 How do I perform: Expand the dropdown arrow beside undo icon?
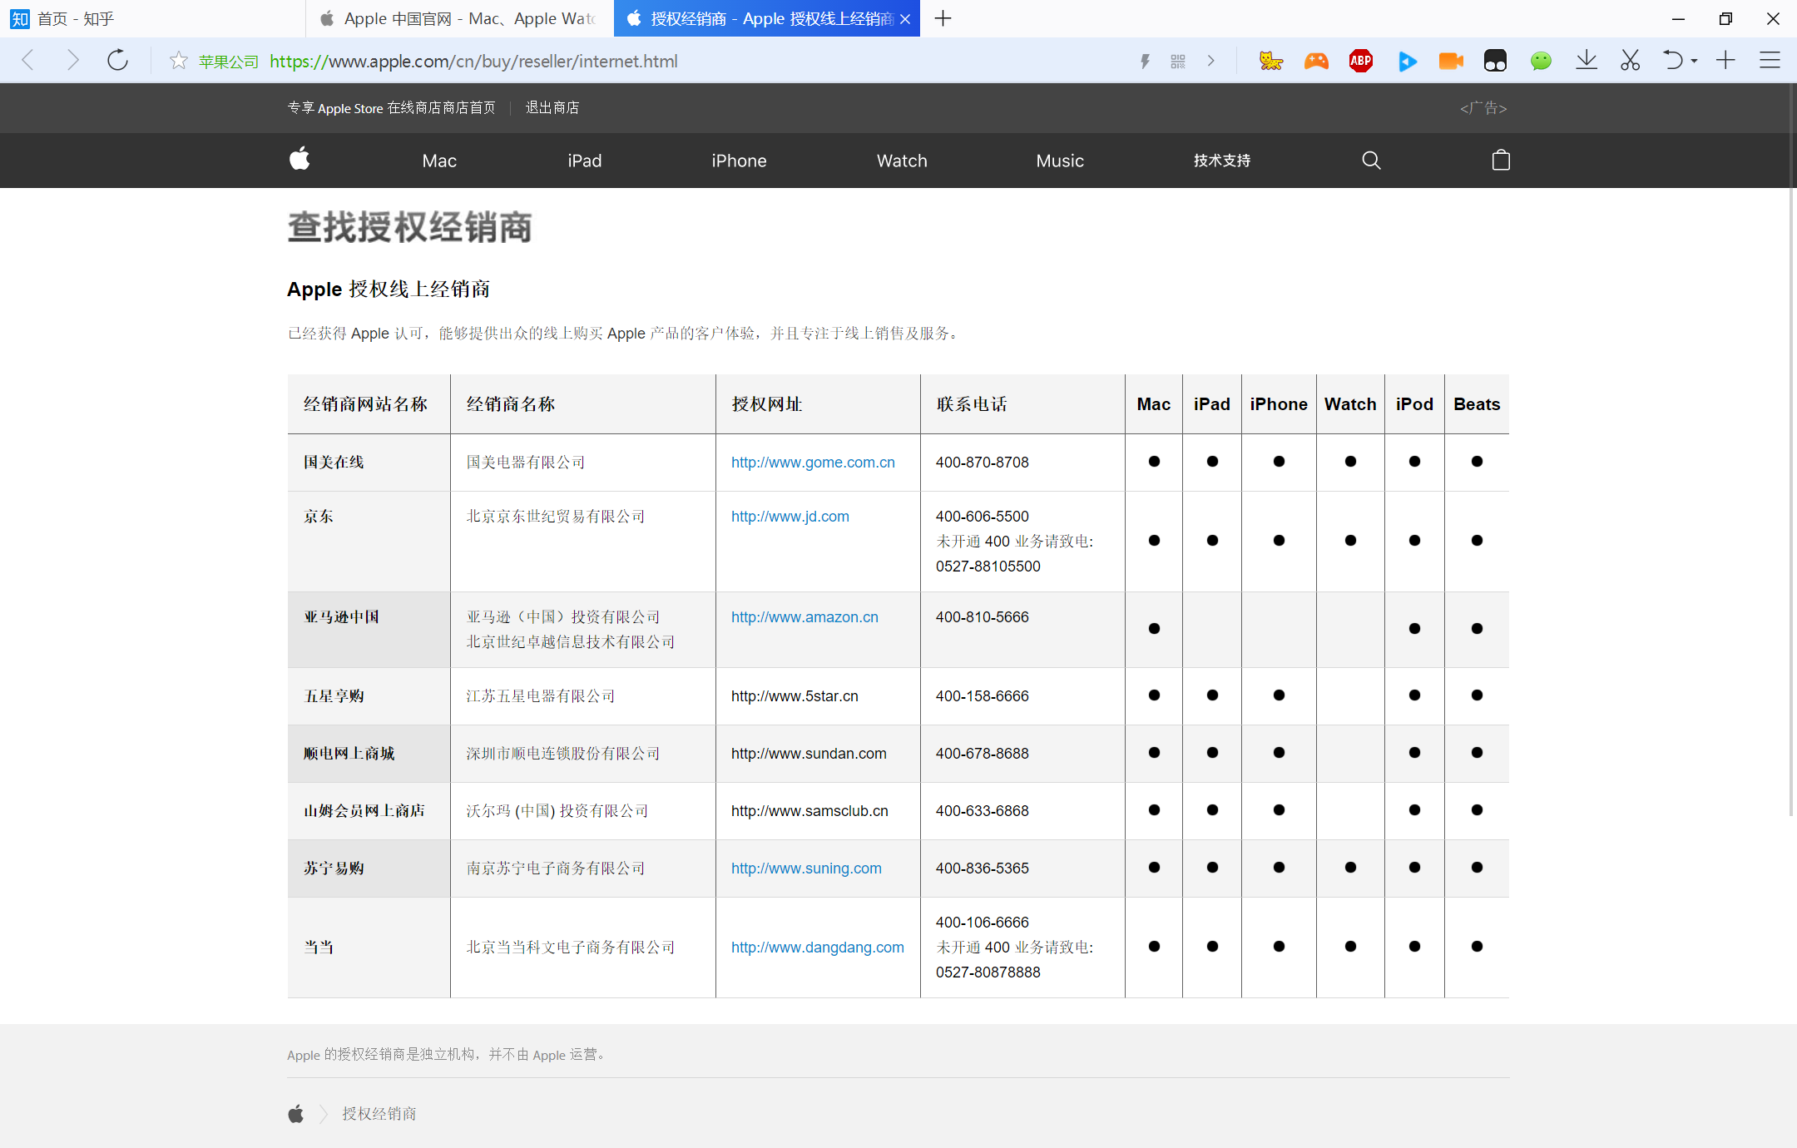[1695, 62]
